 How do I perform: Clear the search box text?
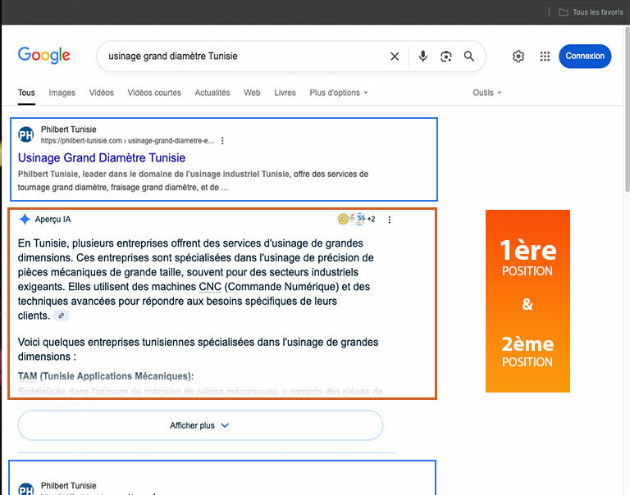395,57
